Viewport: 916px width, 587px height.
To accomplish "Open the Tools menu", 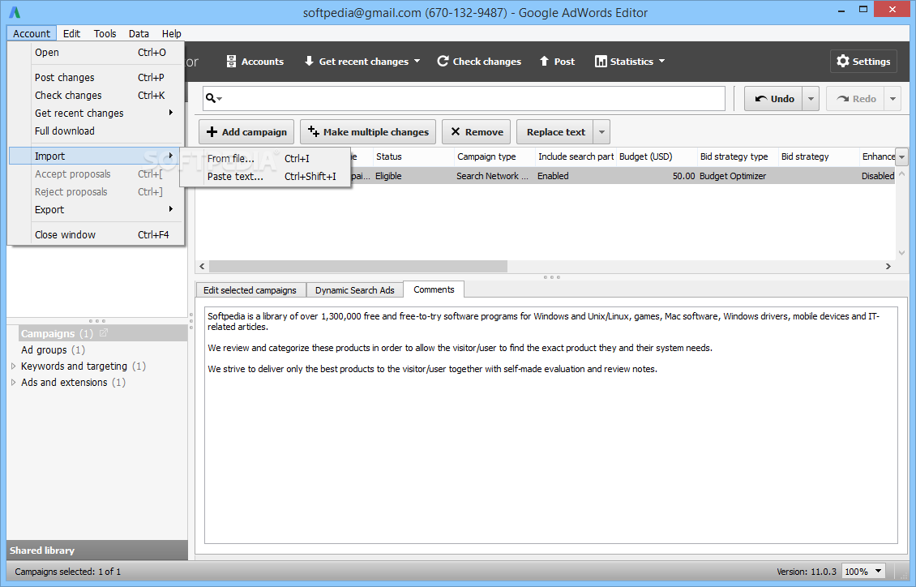I will (105, 33).
